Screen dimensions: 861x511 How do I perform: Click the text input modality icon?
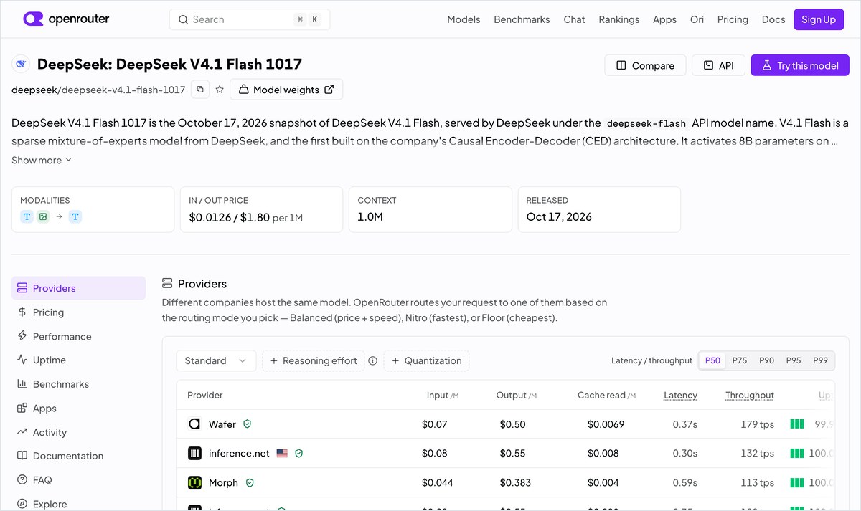click(27, 216)
